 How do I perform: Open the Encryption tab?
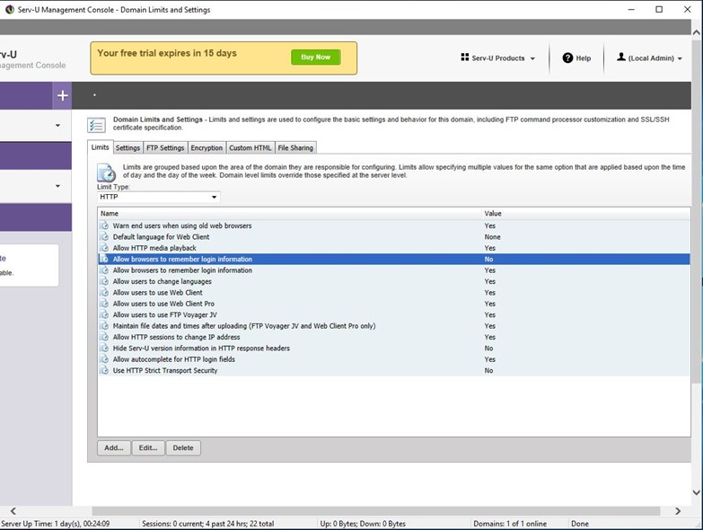(x=207, y=148)
